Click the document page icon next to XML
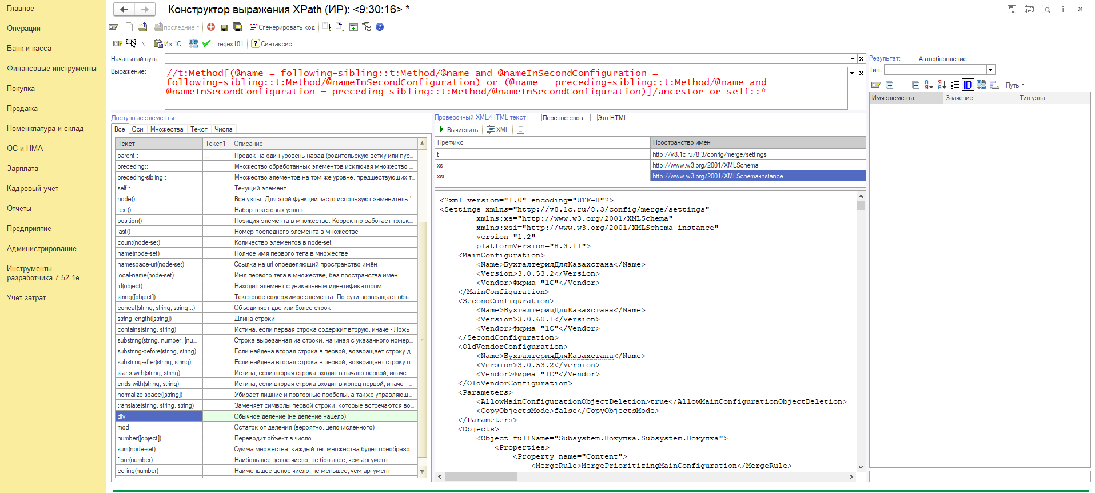The image size is (1095, 493). click(520, 129)
